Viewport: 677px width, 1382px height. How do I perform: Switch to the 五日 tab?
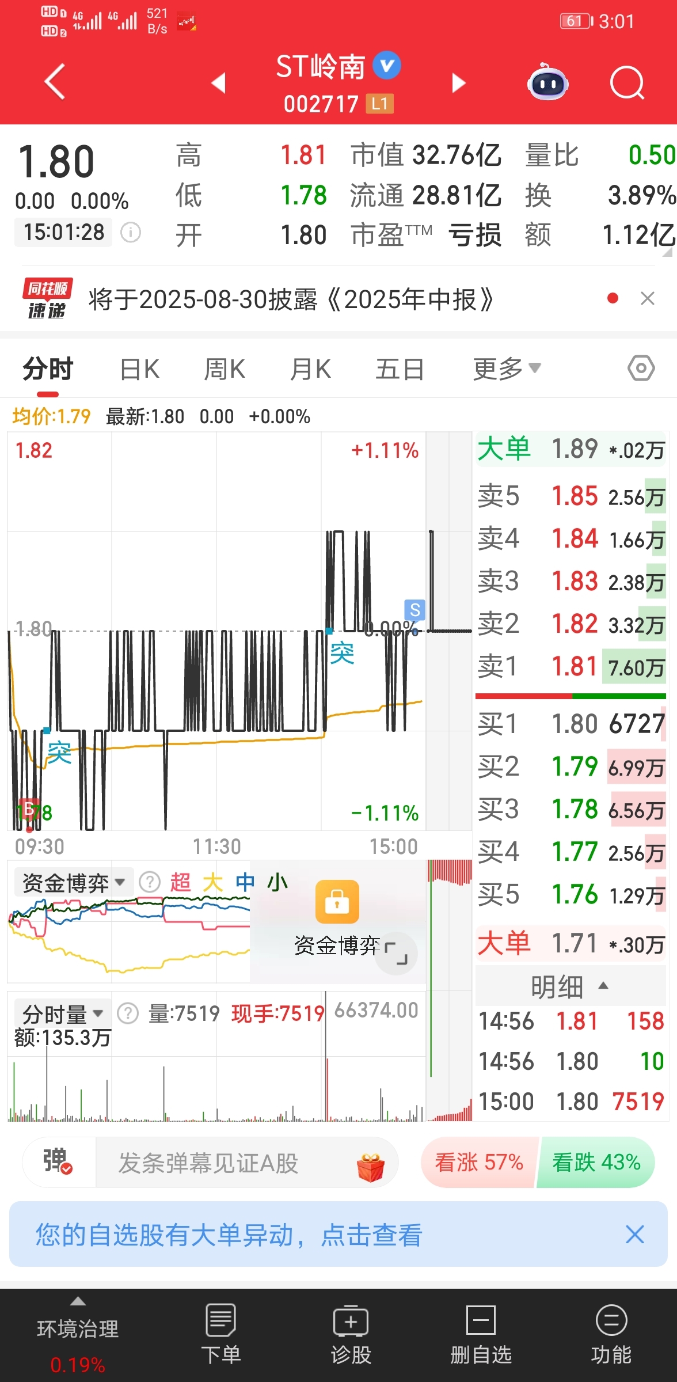coord(400,369)
